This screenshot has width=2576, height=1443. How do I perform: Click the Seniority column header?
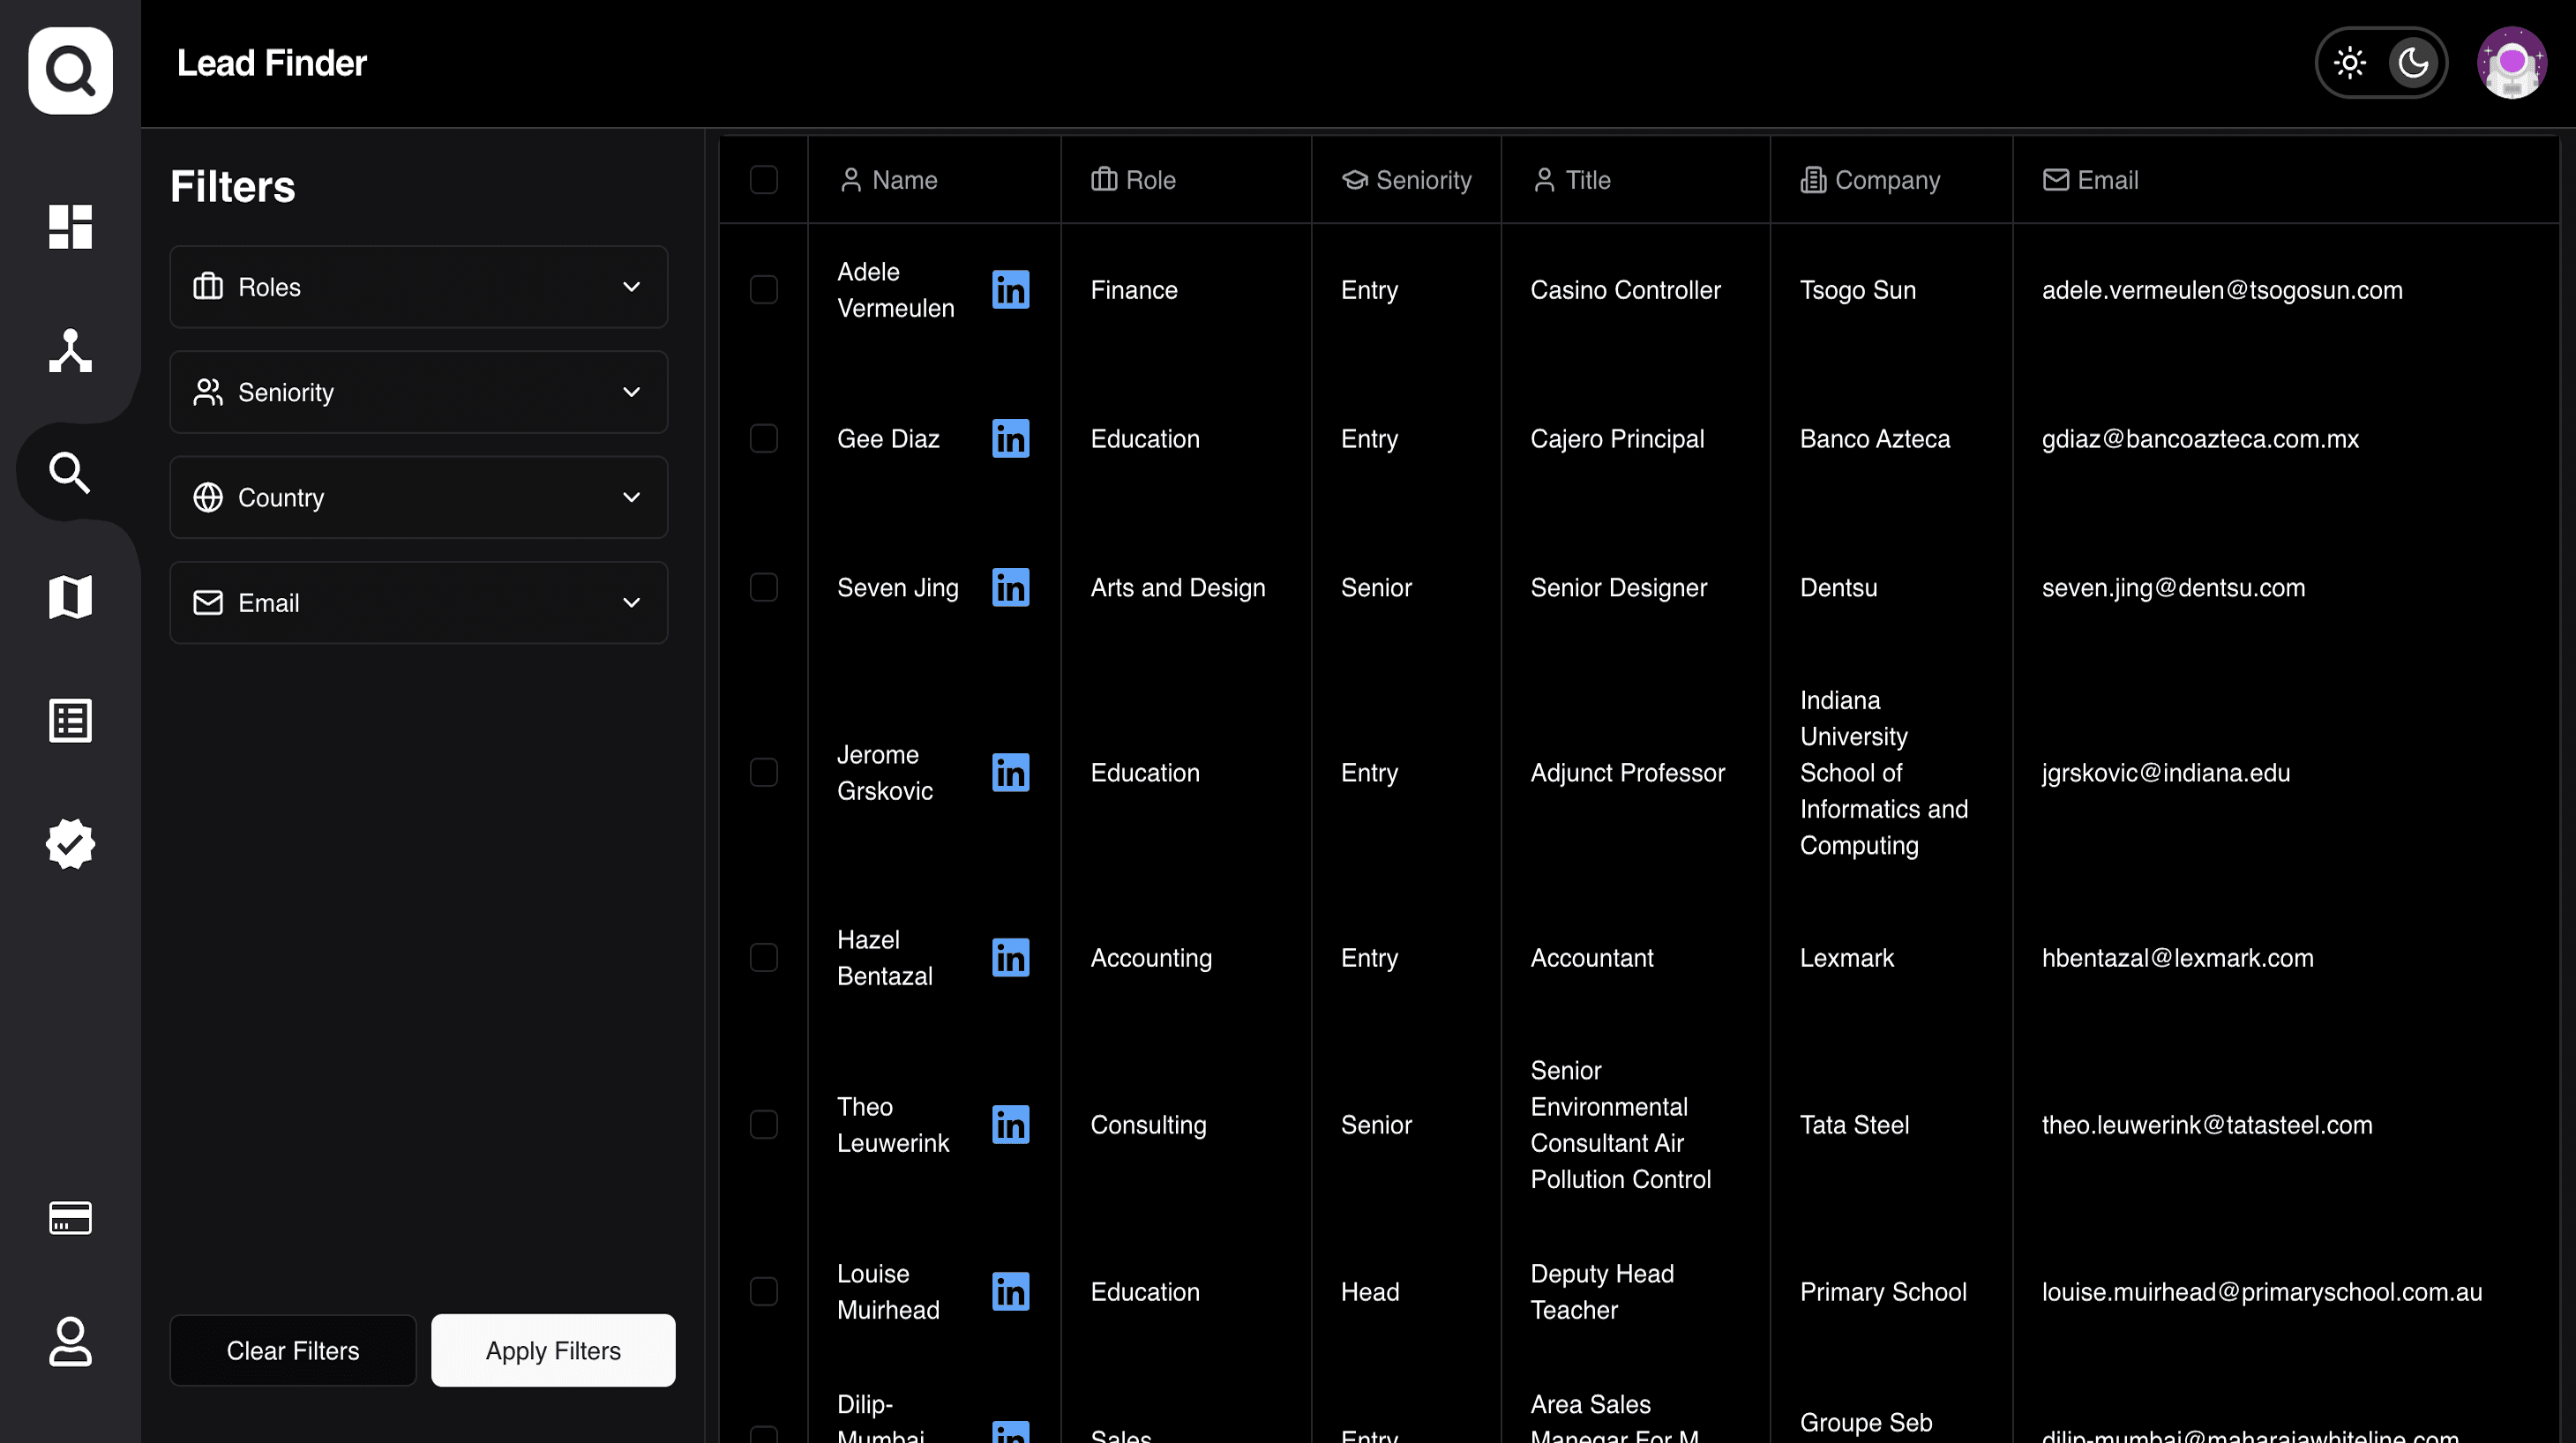pos(1406,180)
